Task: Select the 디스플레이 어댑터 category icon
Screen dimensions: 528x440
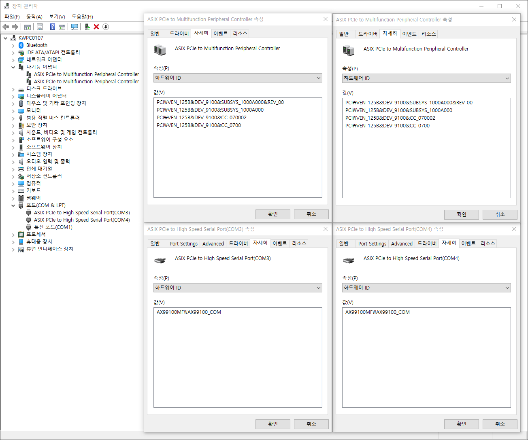Action: (21, 96)
